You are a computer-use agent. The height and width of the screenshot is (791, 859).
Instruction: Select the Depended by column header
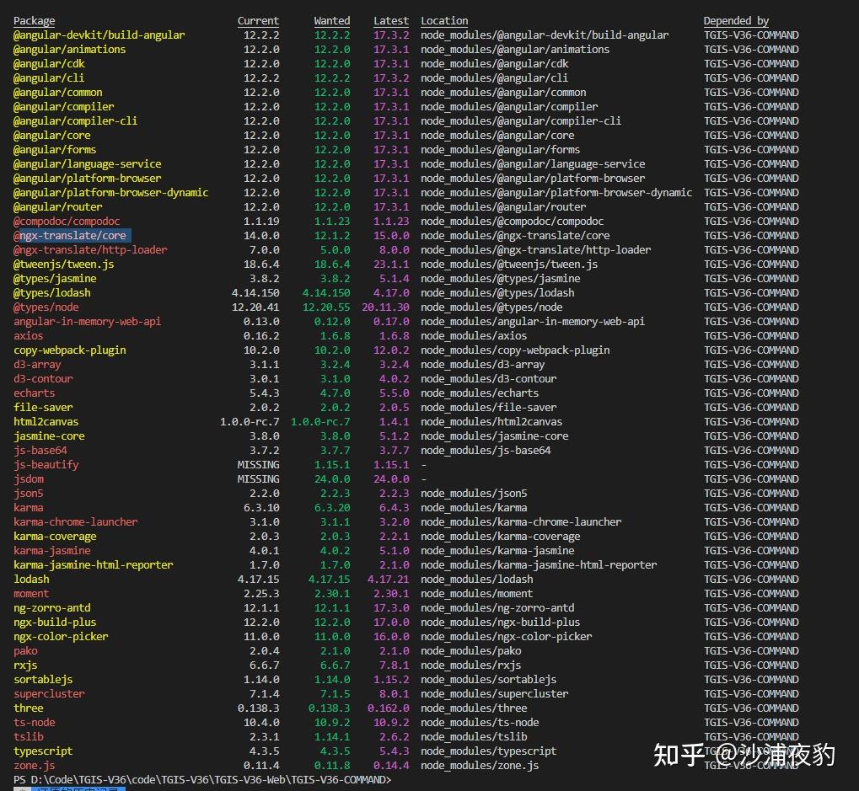click(x=736, y=20)
